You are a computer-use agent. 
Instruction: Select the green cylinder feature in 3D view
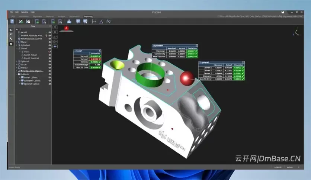click(x=150, y=75)
